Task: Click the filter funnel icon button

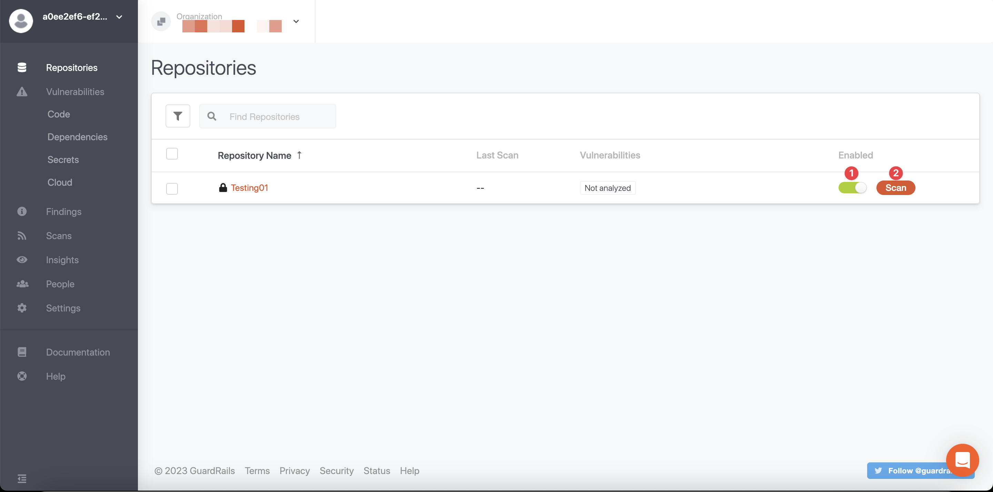Action: pos(178,116)
